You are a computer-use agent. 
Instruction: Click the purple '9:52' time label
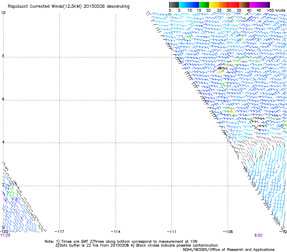tap(258, 235)
